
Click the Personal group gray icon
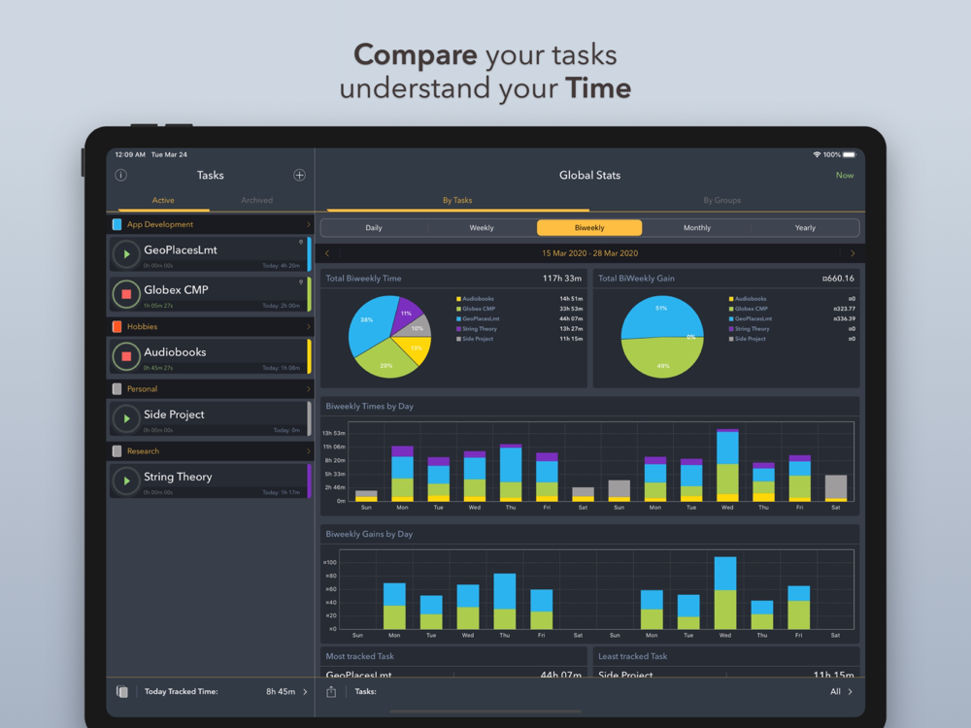point(117,389)
